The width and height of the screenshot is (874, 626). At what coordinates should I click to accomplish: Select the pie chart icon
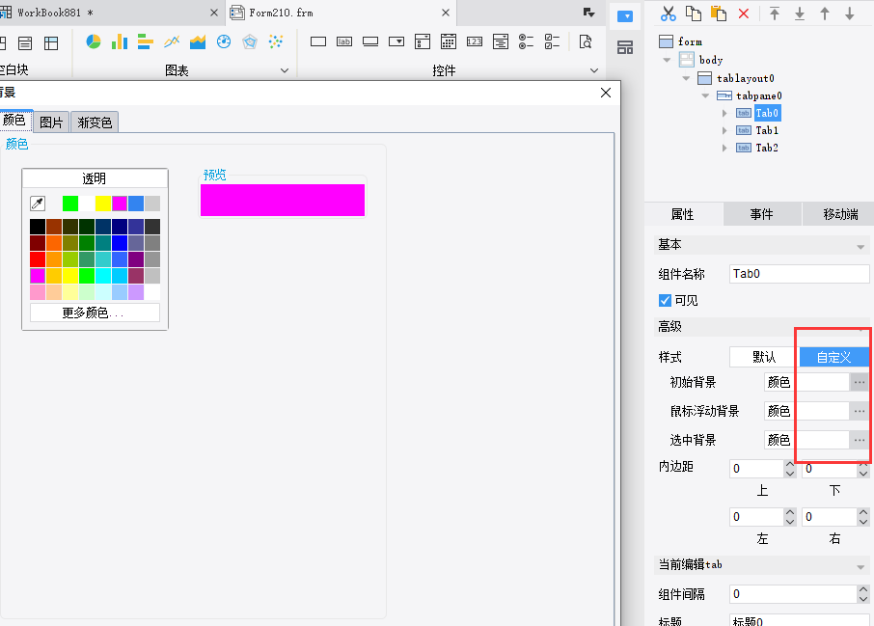(93, 41)
